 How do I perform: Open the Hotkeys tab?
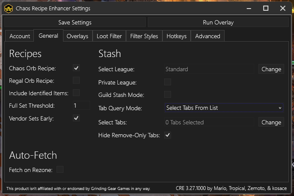click(177, 36)
